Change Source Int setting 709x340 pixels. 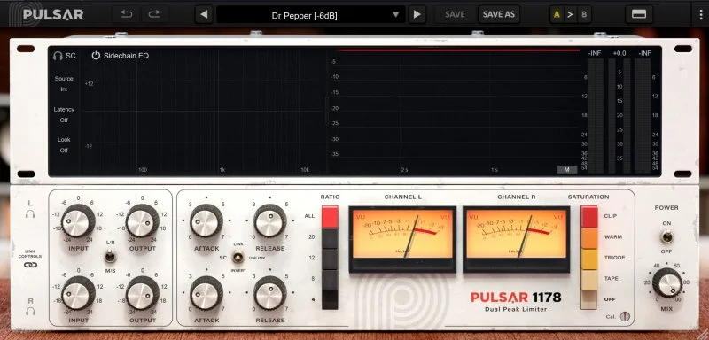coord(64,84)
